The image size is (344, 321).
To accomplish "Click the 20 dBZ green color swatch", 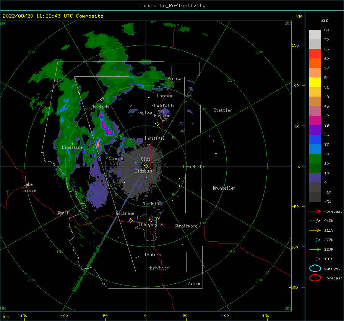I will pyautogui.click(x=315, y=158).
